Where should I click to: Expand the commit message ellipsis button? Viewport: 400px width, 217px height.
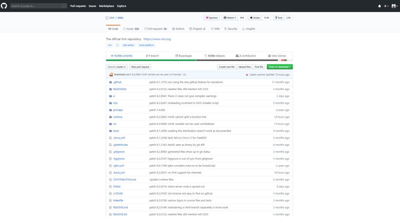pyautogui.click(x=184, y=75)
